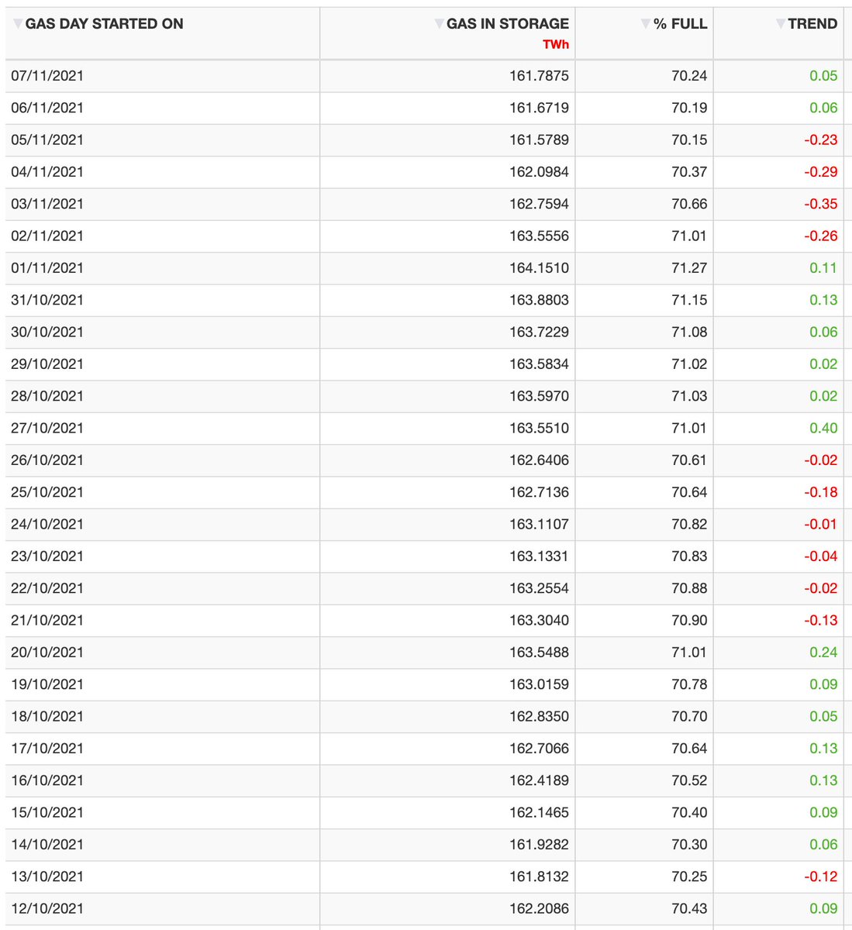The width and height of the screenshot is (852, 930).
Task: Click percent full value 70.37
Action: [689, 172]
